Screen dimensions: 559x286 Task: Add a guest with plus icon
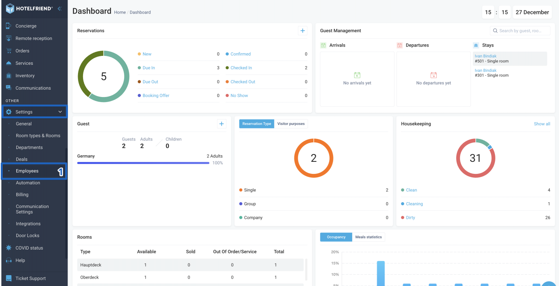point(222,124)
